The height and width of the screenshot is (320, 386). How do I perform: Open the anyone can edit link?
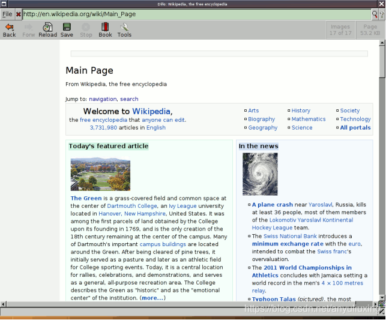(x=163, y=120)
